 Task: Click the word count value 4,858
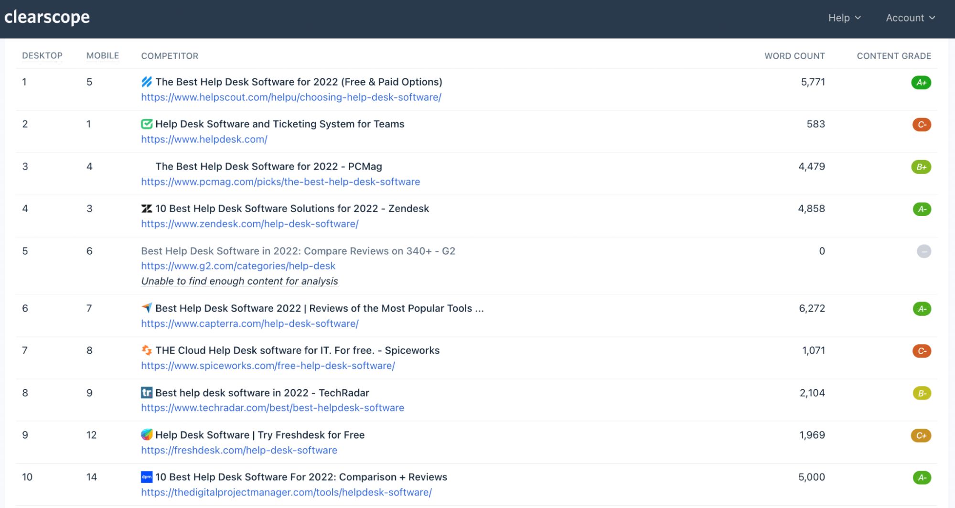point(811,208)
